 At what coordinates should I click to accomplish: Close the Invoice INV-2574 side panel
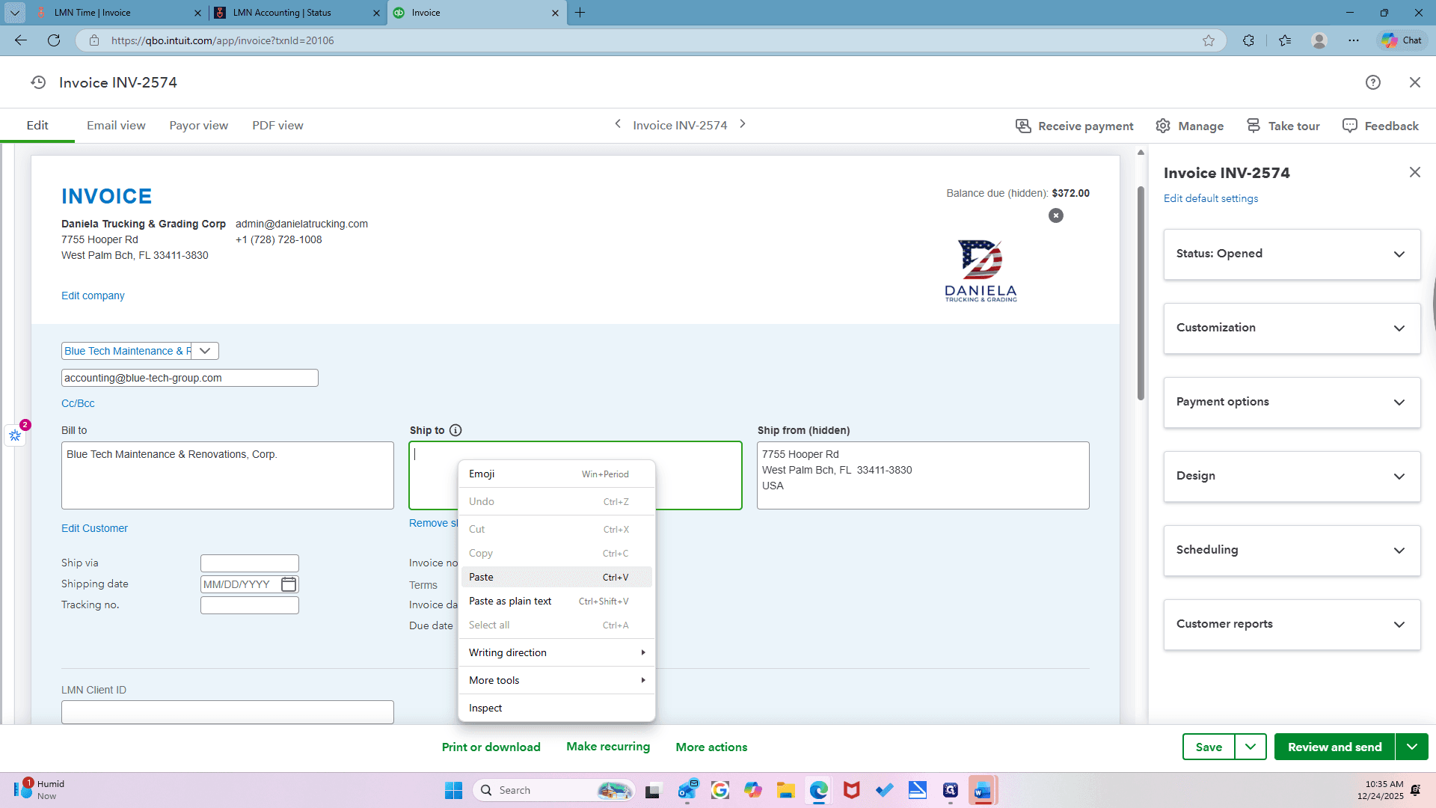[x=1415, y=172]
